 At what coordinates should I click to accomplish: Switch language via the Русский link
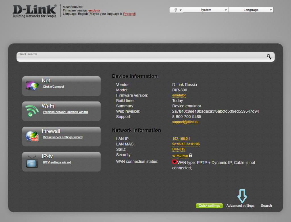click(x=129, y=14)
